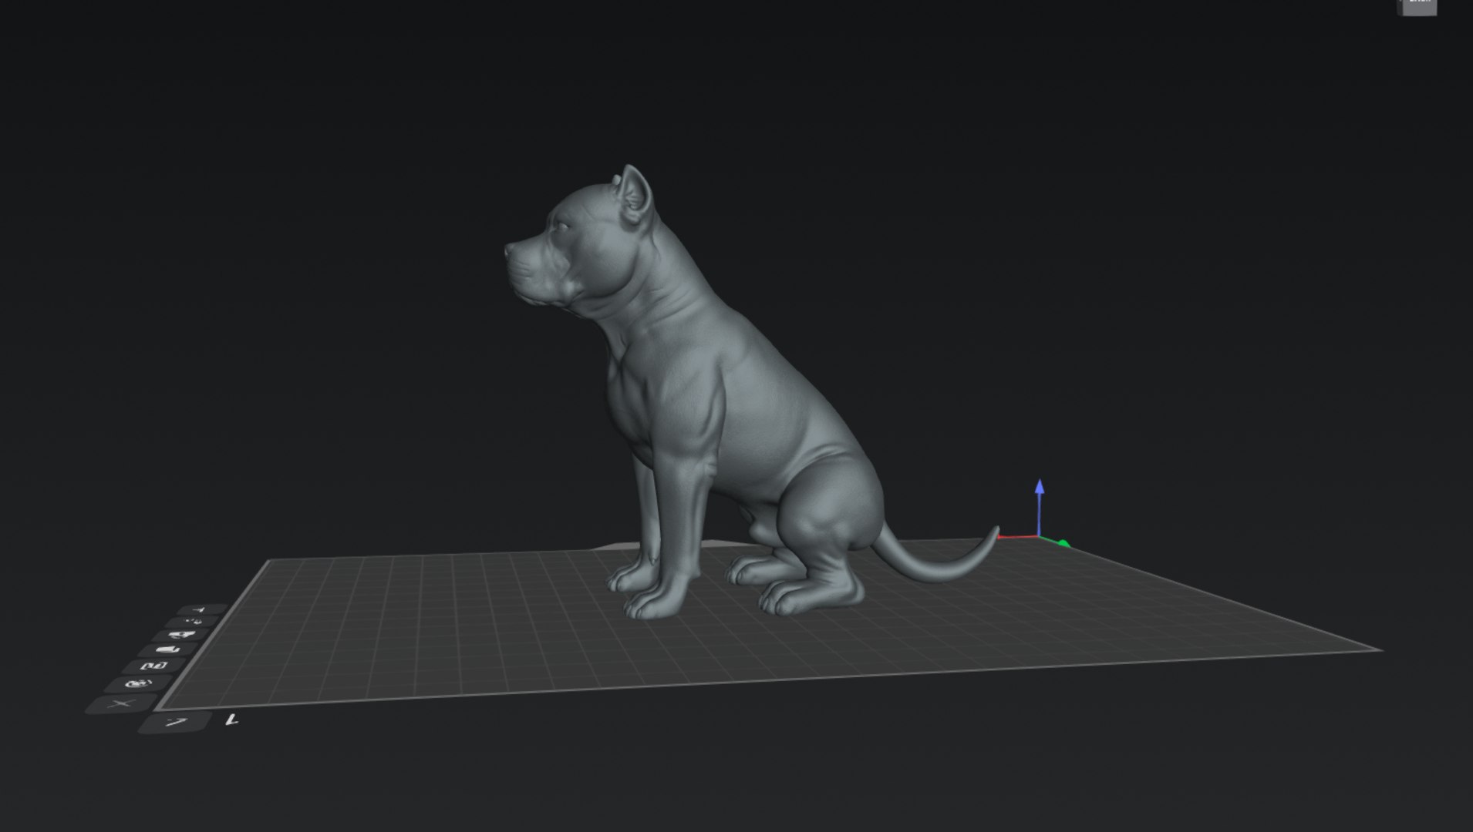Click the green Y-axis tip of the gizmo
This screenshot has width=1473, height=832.
click(1063, 544)
